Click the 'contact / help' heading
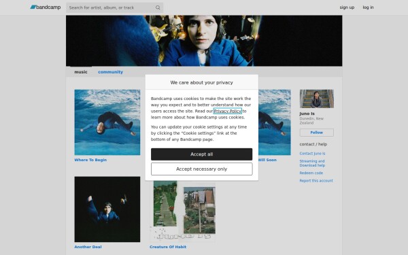 [313, 144]
